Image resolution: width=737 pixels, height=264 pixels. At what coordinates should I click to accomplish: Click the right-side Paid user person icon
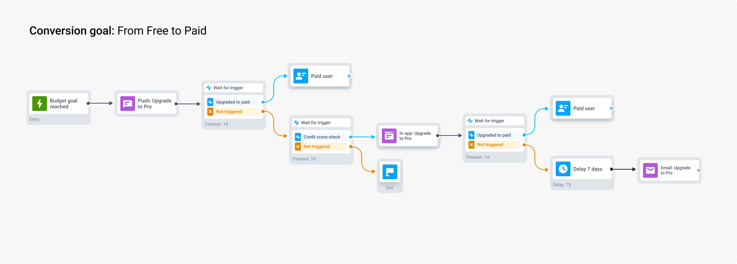click(x=563, y=108)
